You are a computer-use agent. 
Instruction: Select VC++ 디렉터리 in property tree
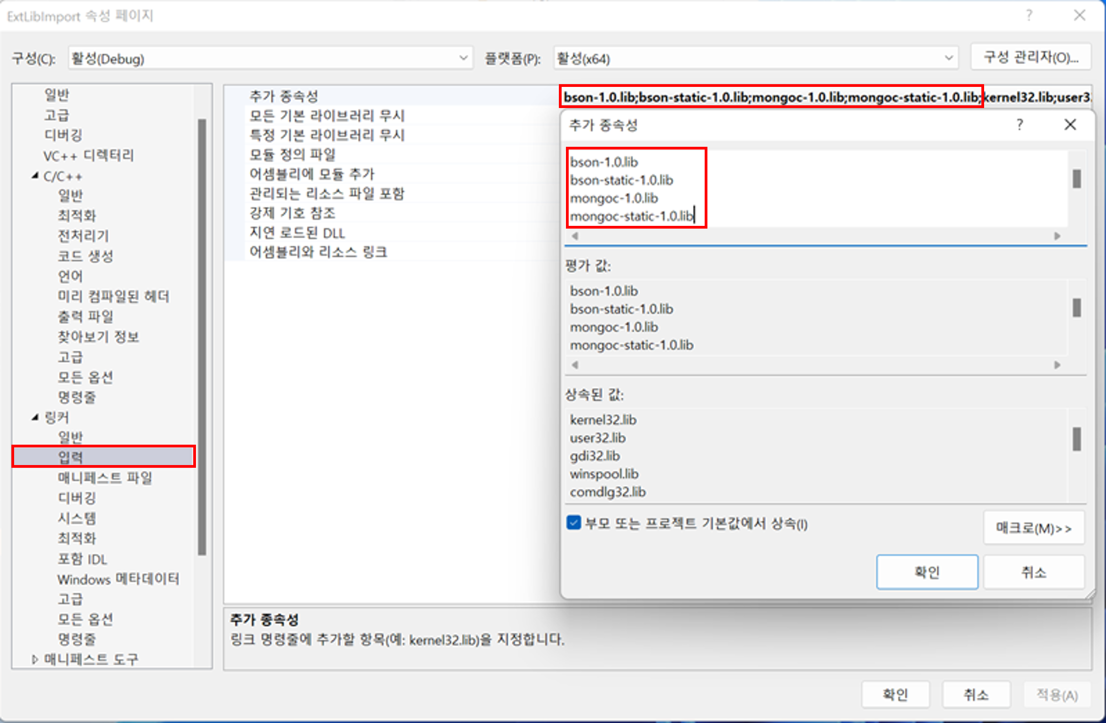coord(88,155)
